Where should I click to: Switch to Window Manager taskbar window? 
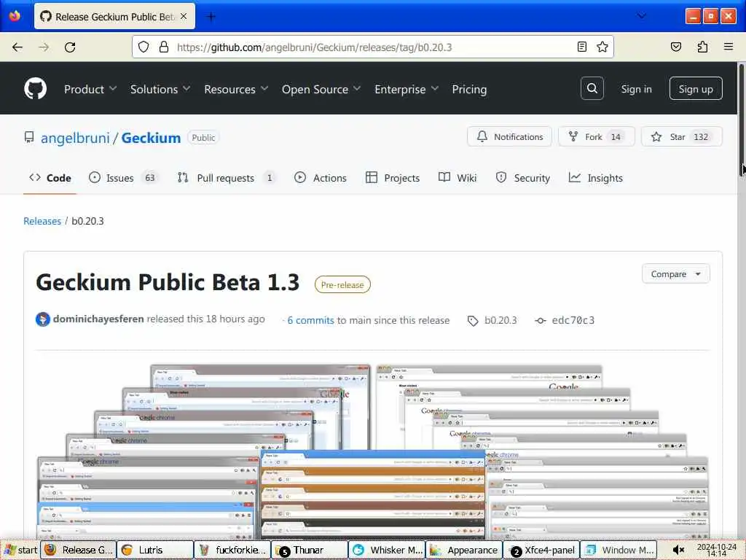coord(619,550)
